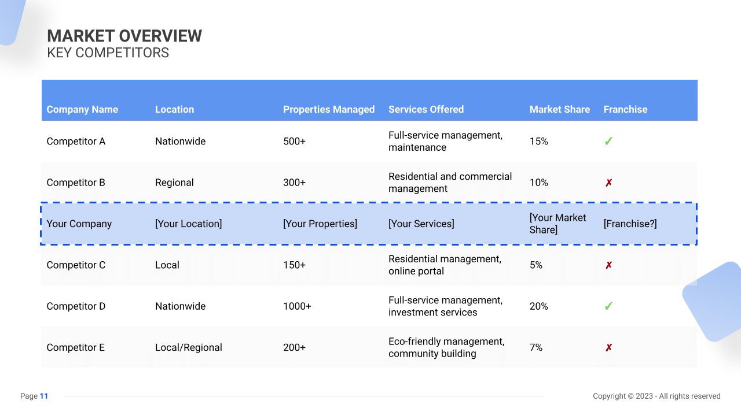This screenshot has width=741, height=416.
Task: Click the copyright notice at bottom right
Action: pyautogui.click(x=656, y=396)
